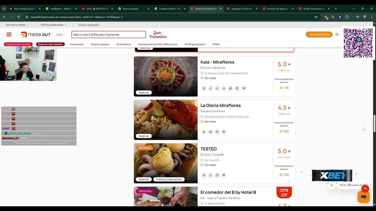The image size is (376, 211).
Task: Click air conditioning icon for La Gloria
Action: pos(204,132)
